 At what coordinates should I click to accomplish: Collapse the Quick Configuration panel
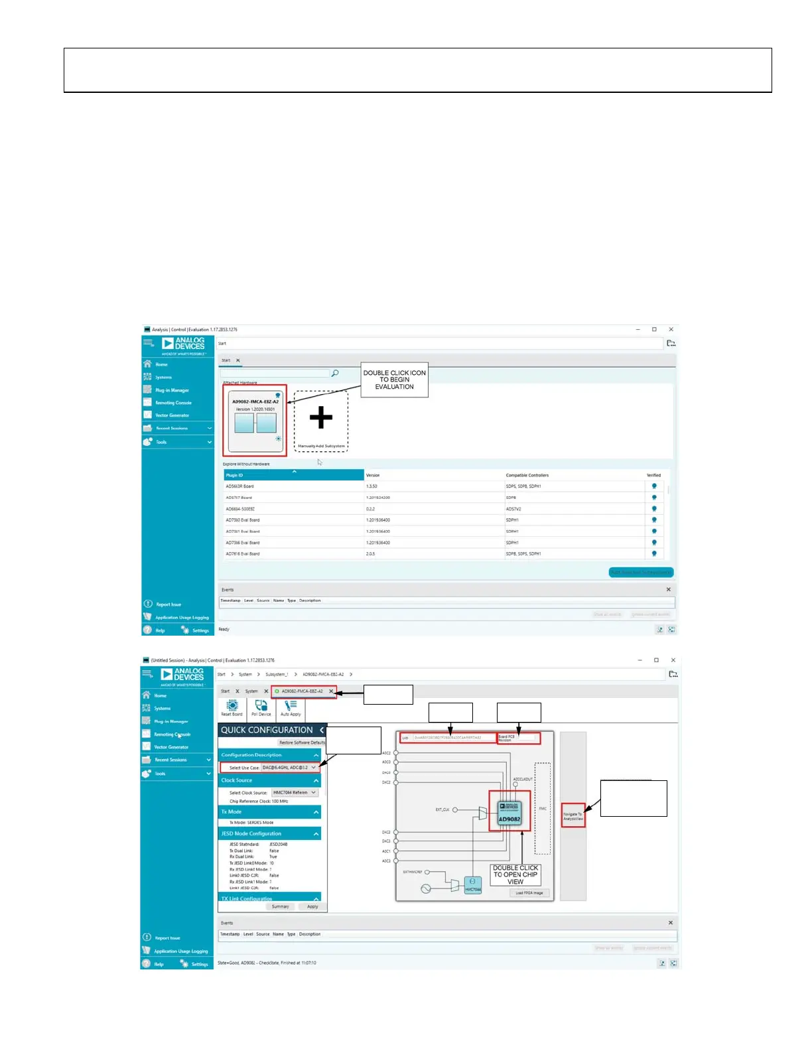321,730
